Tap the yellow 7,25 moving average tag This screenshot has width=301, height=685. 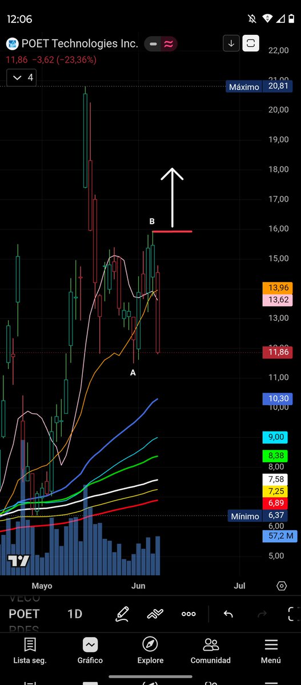[276, 491]
